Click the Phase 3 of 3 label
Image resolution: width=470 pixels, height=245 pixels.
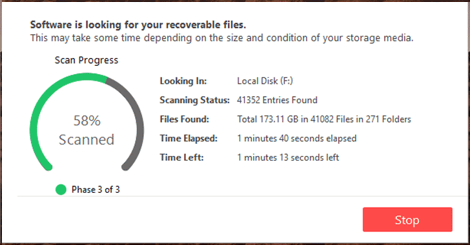tap(96, 190)
